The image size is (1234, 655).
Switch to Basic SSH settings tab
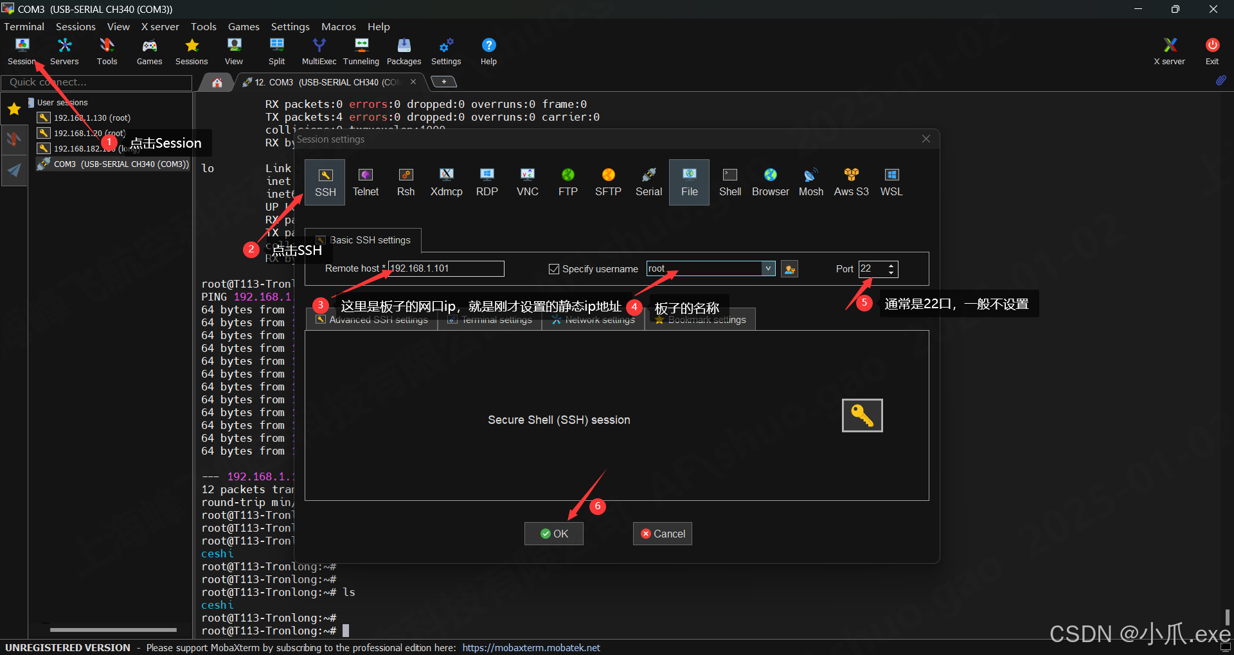coord(363,240)
